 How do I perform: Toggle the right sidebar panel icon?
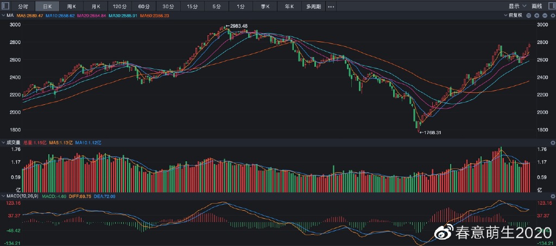click(x=551, y=7)
